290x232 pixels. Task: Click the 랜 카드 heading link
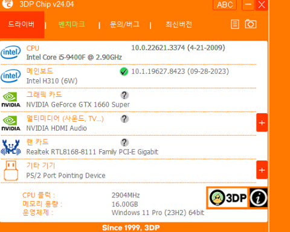pos(37,142)
